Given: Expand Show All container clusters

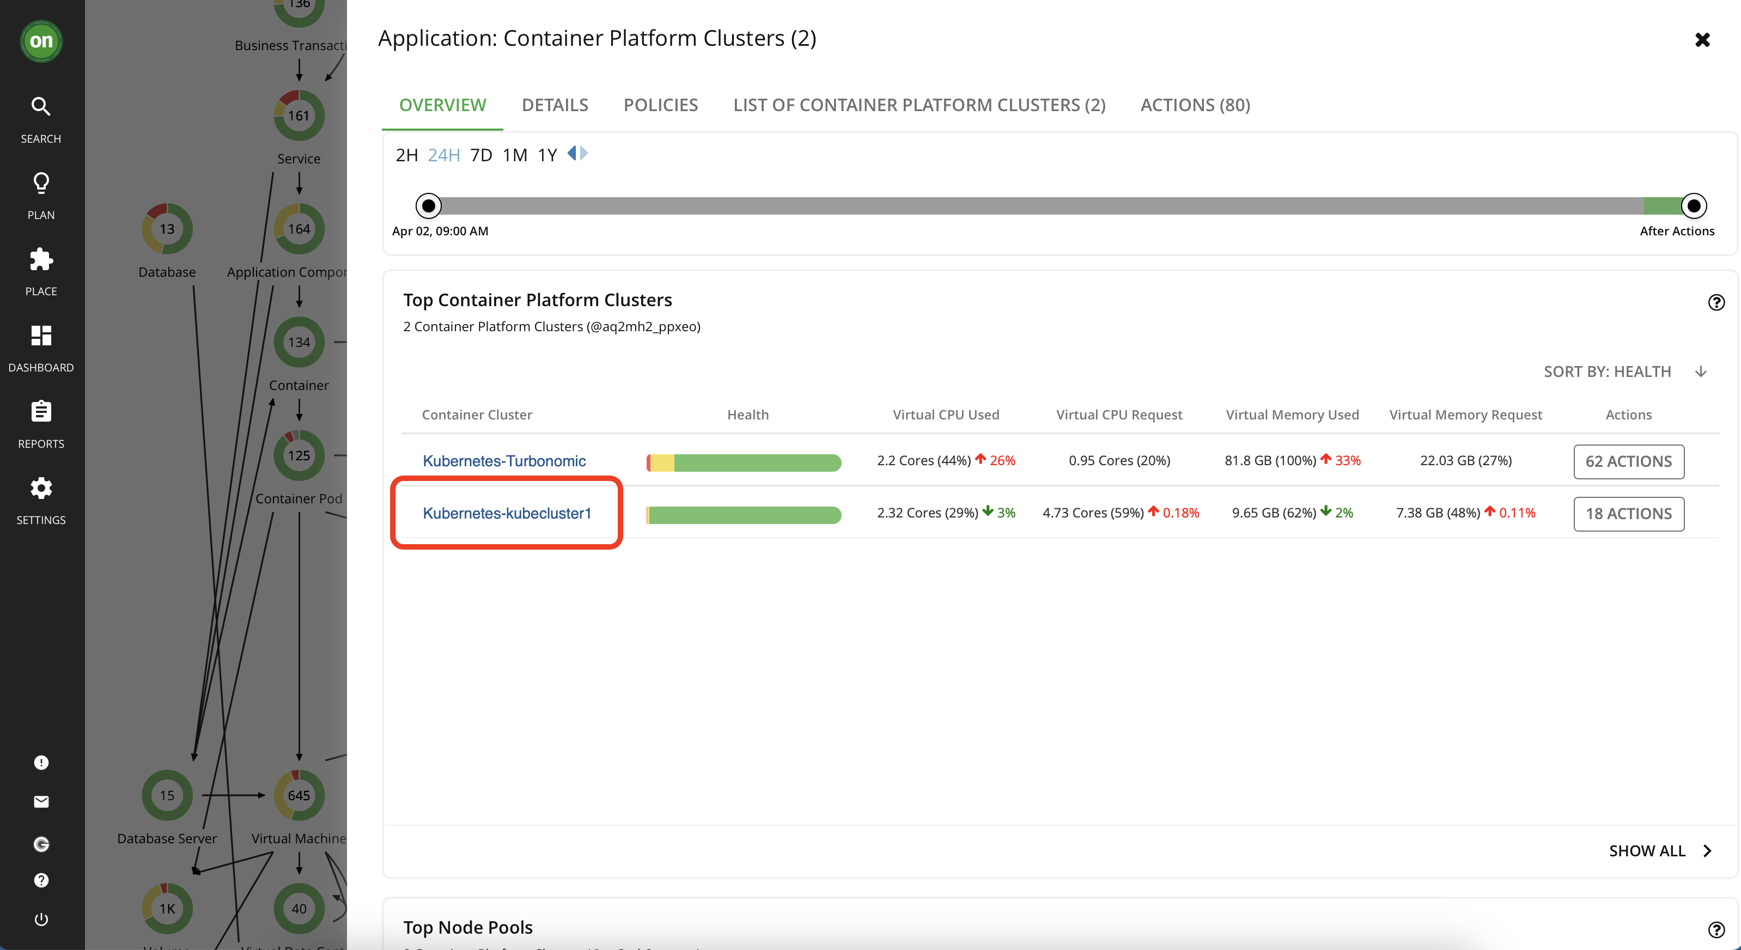Looking at the screenshot, I should (1660, 851).
